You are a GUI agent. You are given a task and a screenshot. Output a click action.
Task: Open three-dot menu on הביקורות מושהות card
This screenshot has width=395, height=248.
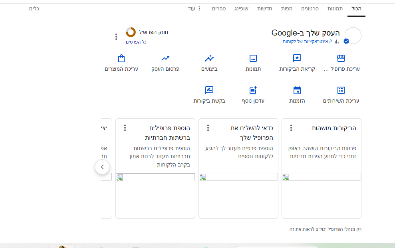coord(291,128)
